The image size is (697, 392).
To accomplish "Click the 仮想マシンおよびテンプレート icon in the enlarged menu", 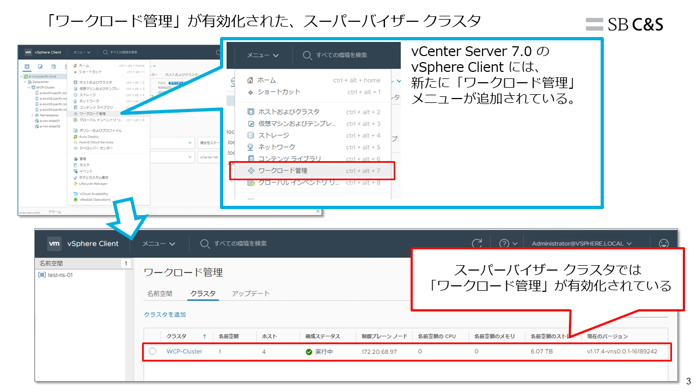I will tap(251, 124).
